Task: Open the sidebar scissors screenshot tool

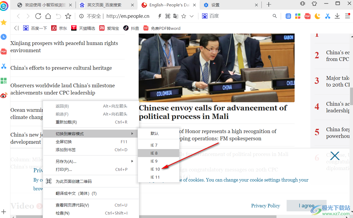Action: [3, 66]
